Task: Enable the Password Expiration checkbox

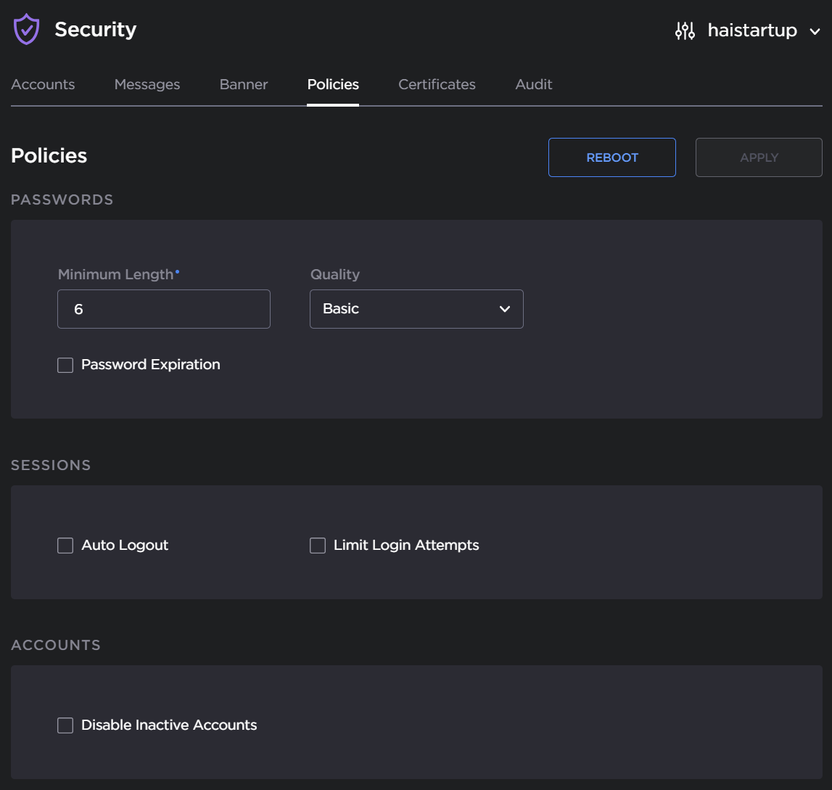Action: (65, 365)
